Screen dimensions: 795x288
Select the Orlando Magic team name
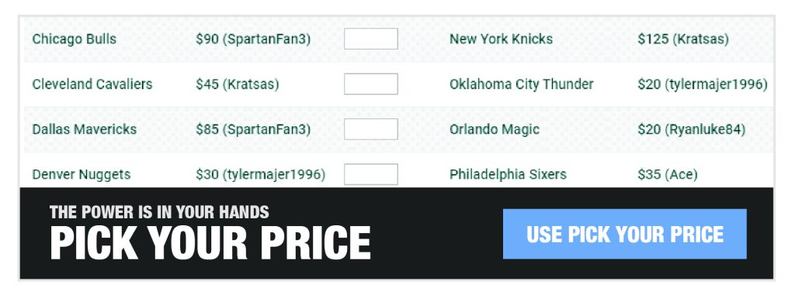pos(495,129)
